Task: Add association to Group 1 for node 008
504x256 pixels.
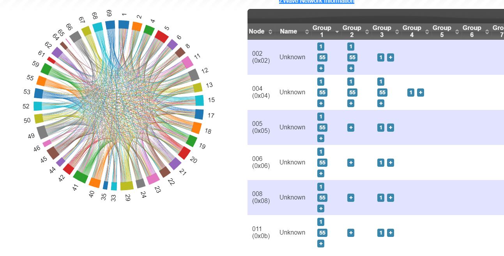Action: [321, 208]
